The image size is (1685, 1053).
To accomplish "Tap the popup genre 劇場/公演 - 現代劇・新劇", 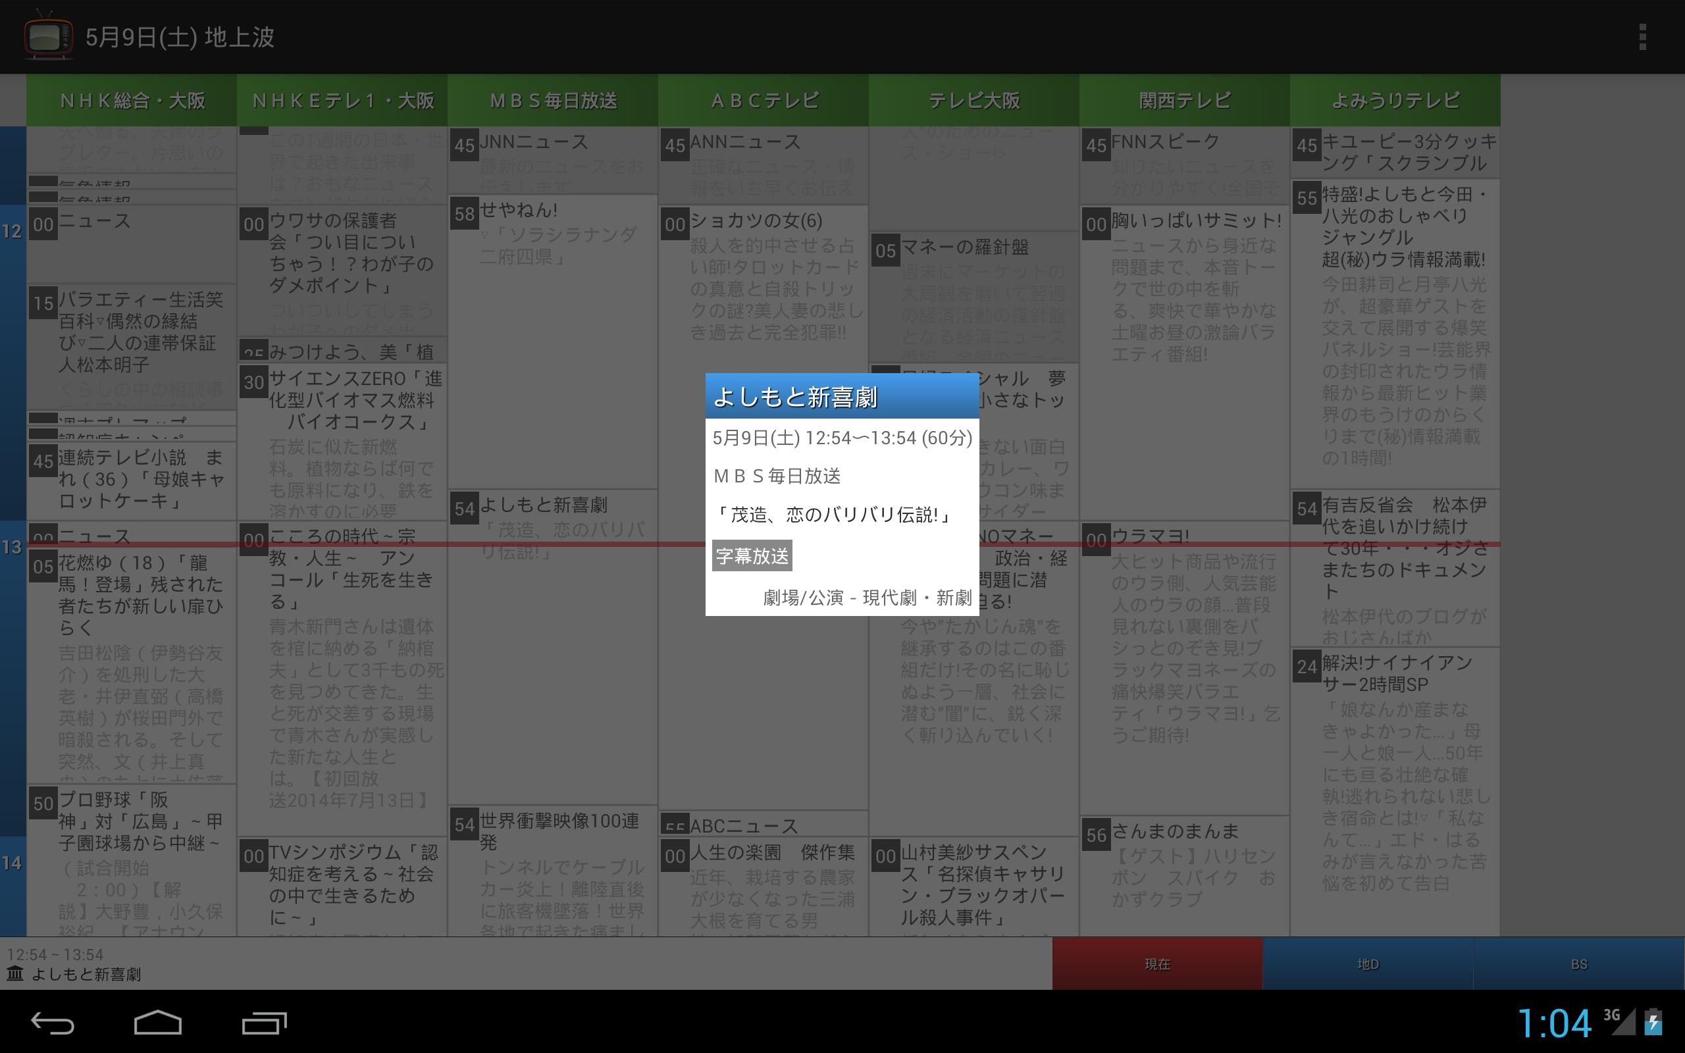I will 868,598.
